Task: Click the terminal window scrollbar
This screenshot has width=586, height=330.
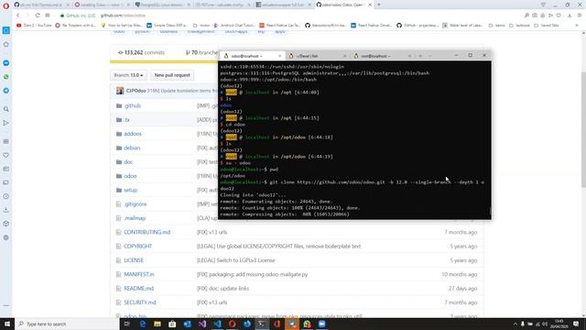Action: point(490,212)
